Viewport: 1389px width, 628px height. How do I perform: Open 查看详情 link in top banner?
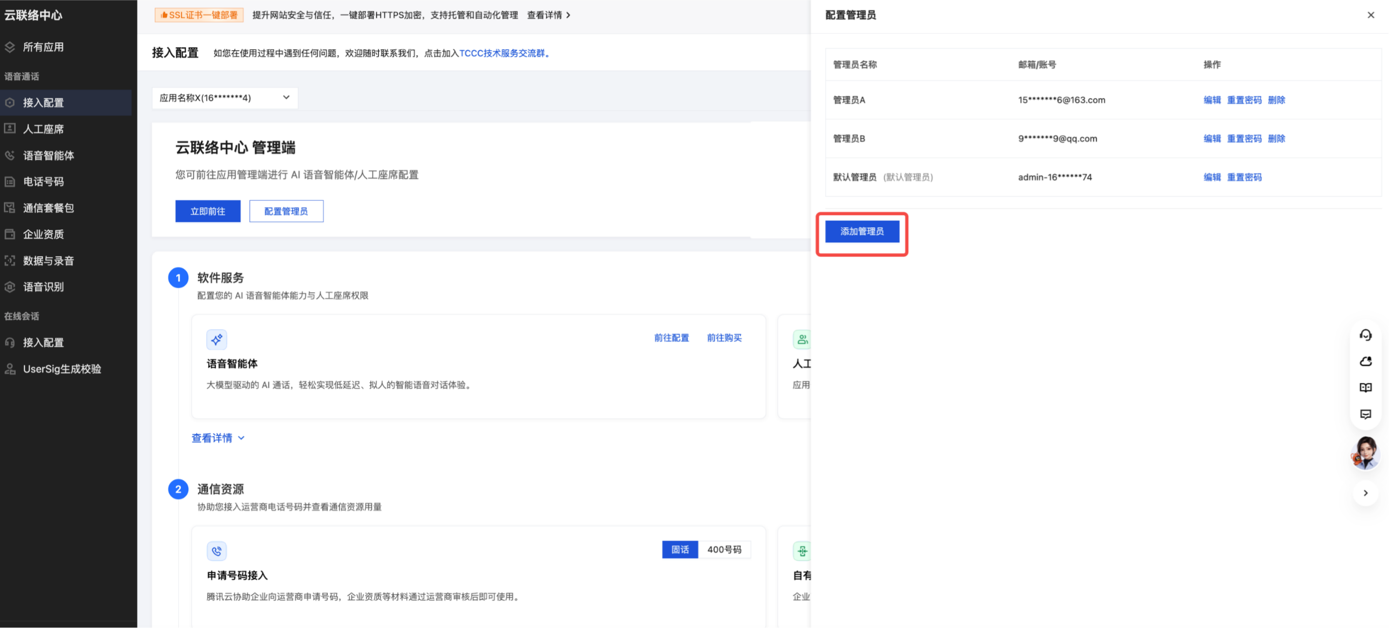548,15
